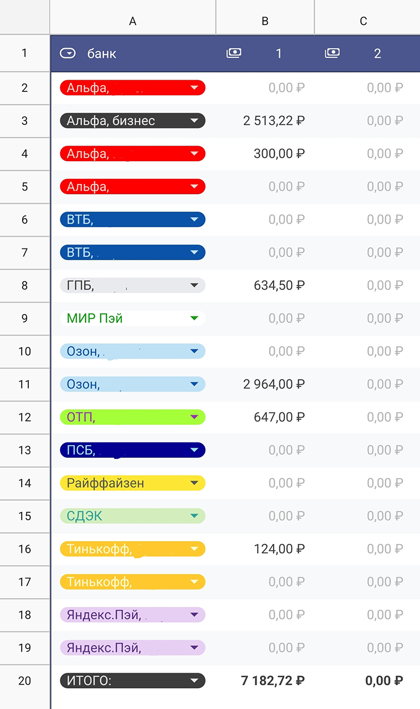Select row 12 header

pos(24,417)
